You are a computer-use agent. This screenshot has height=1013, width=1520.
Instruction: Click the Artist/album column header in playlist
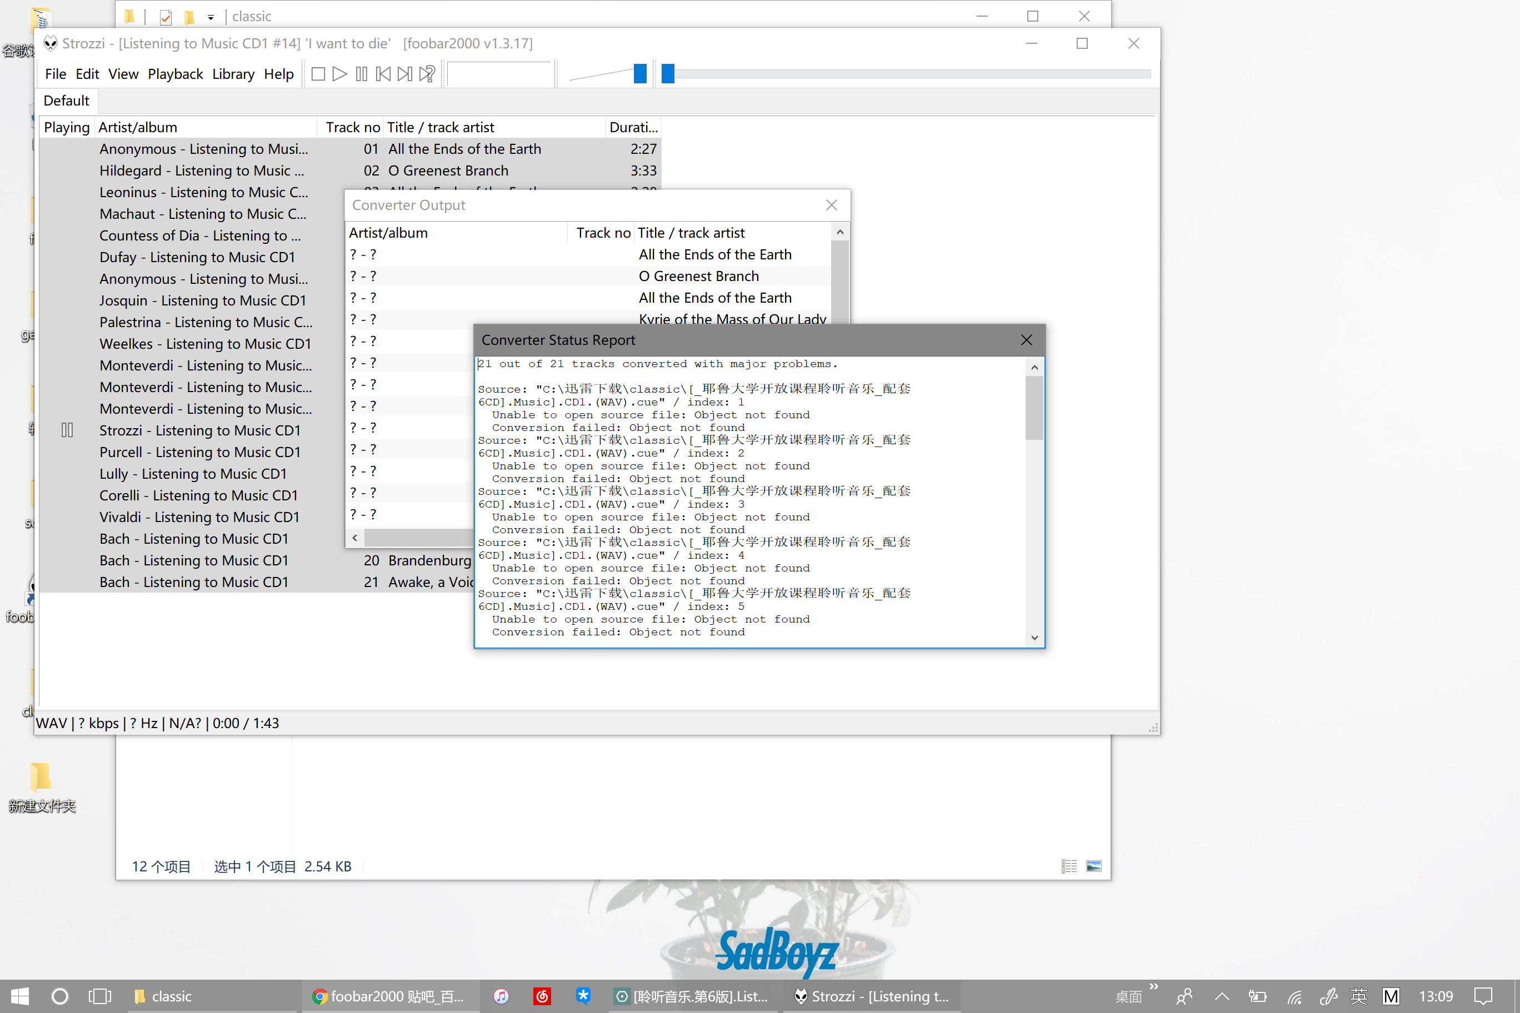[206, 127]
